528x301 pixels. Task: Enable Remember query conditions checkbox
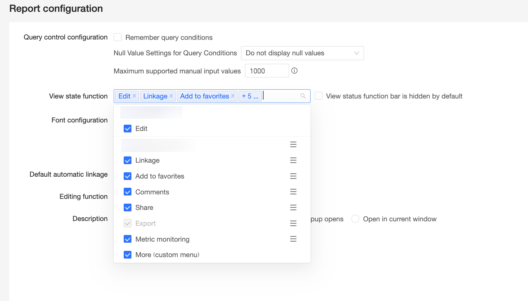[118, 37]
